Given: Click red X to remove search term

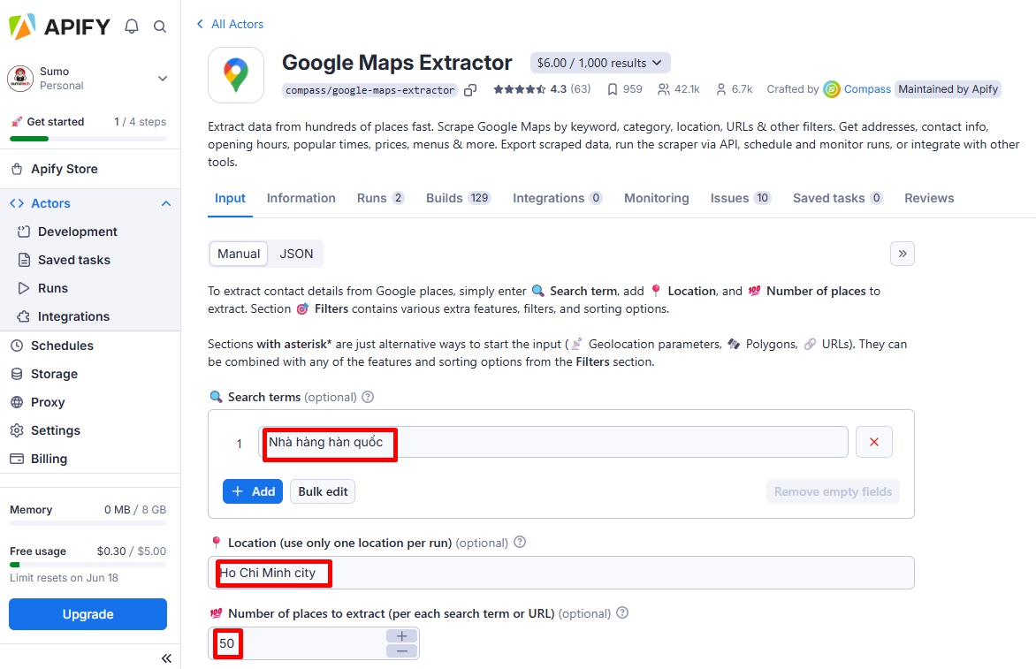Looking at the screenshot, I should [x=873, y=442].
